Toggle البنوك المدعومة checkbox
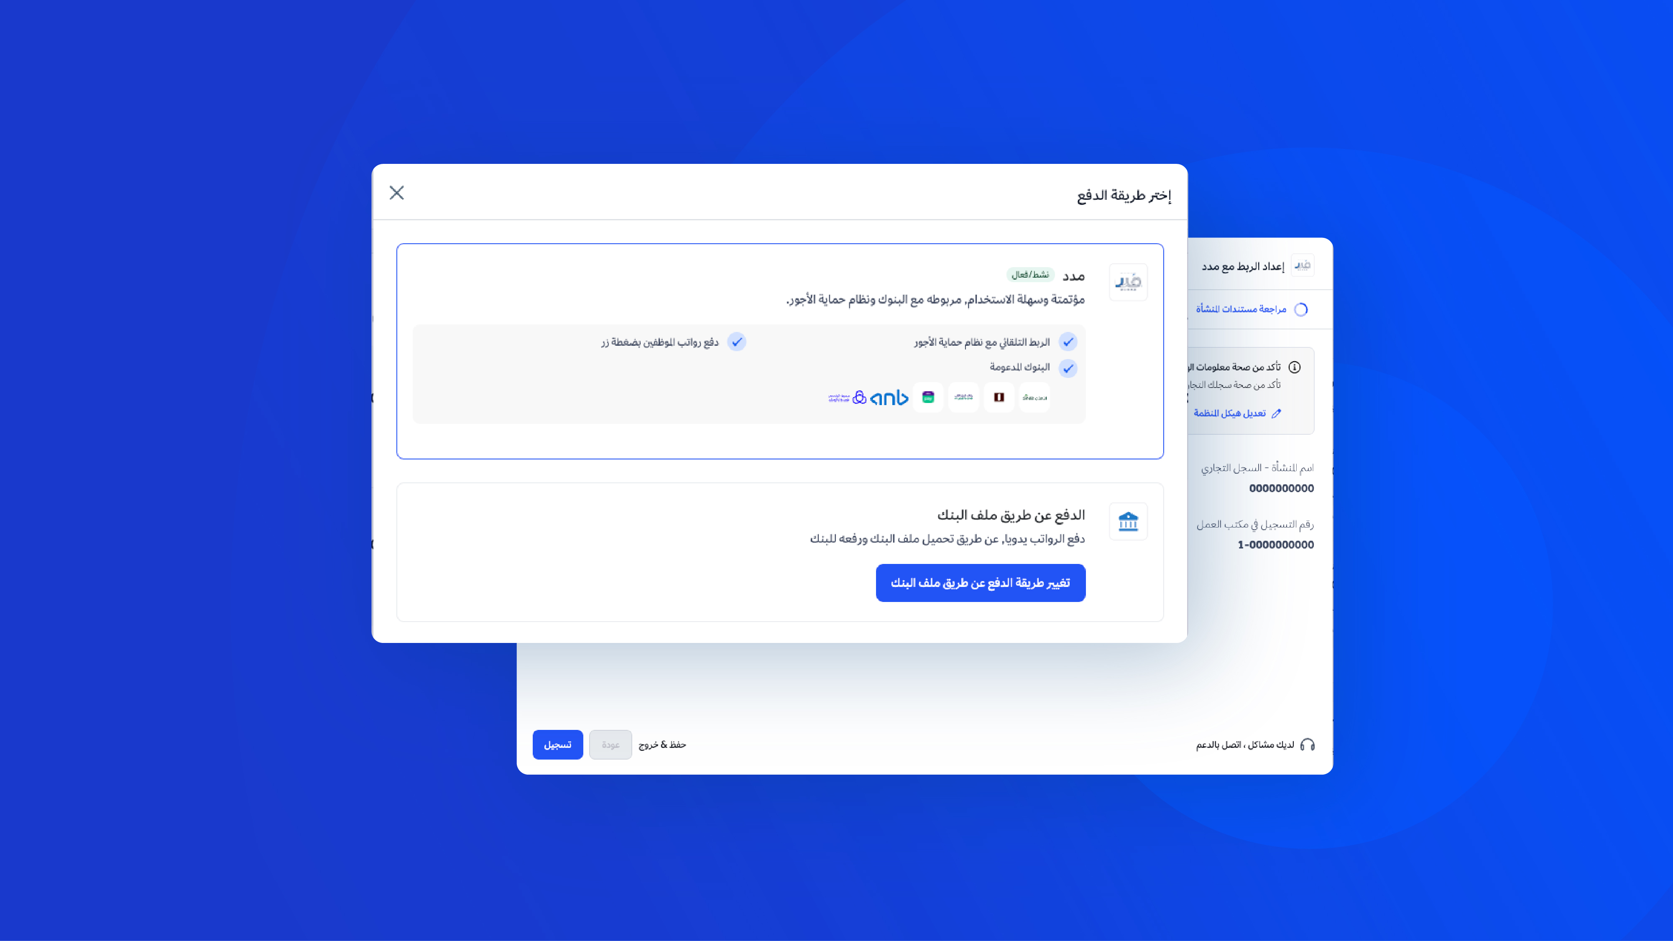 [1066, 368]
